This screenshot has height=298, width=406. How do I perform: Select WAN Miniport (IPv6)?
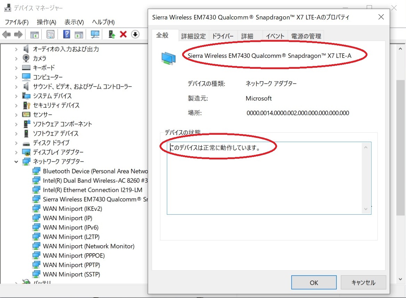pyautogui.click(x=65, y=227)
